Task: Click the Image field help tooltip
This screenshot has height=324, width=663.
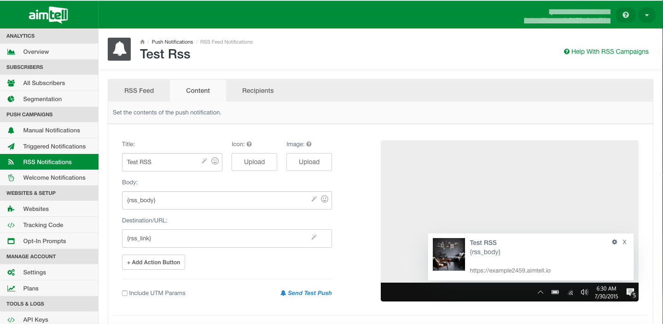Action: coord(309,144)
